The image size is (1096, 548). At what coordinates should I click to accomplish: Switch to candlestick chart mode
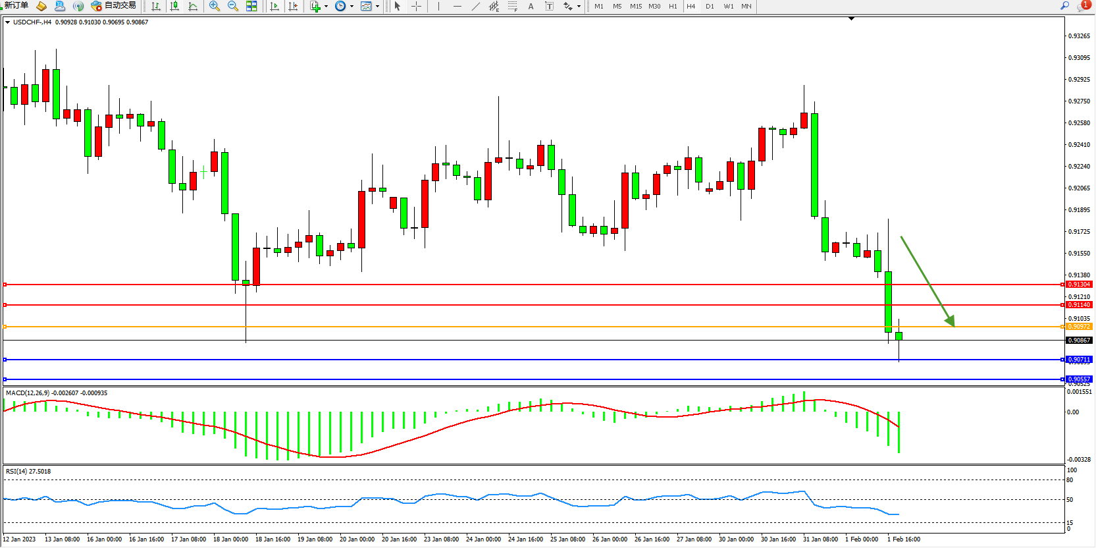point(174,6)
